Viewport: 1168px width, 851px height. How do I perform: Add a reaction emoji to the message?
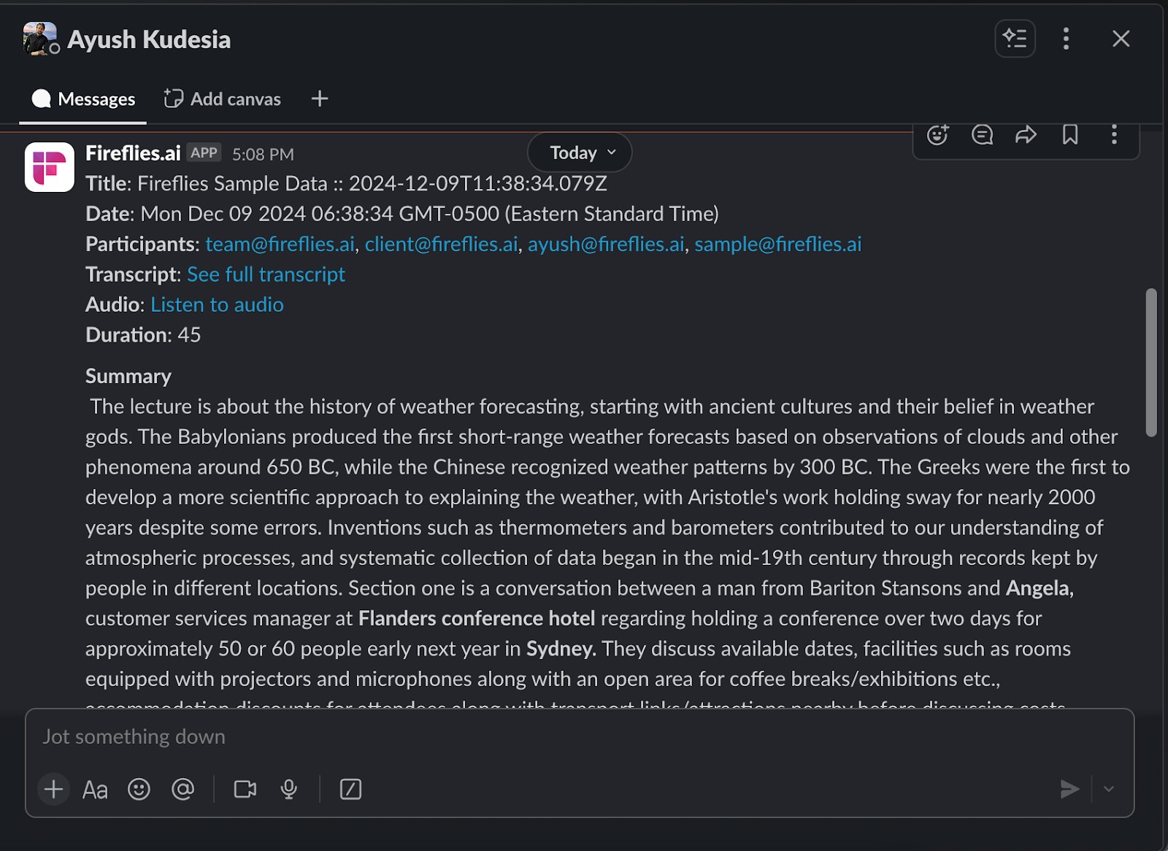tap(937, 135)
